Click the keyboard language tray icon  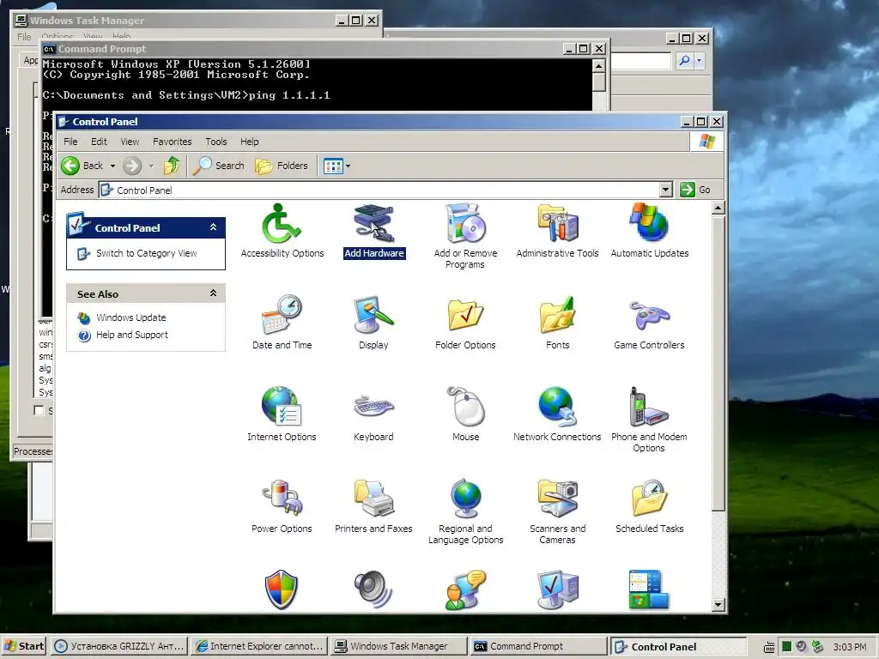769,647
